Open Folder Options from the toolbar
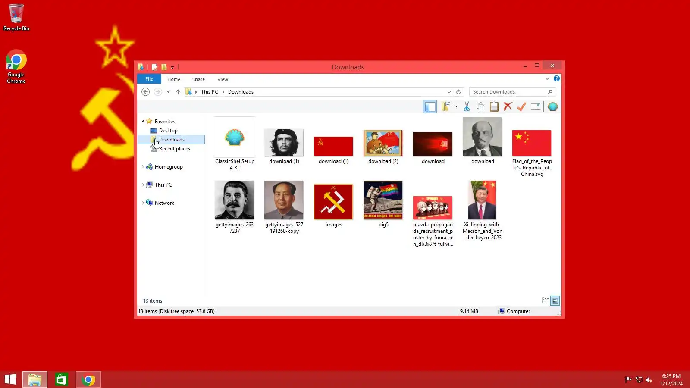This screenshot has width=690, height=388. pos(446,106)
